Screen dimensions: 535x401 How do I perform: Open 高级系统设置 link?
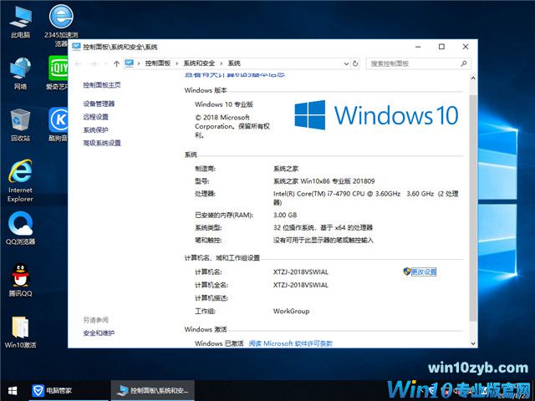102,143
